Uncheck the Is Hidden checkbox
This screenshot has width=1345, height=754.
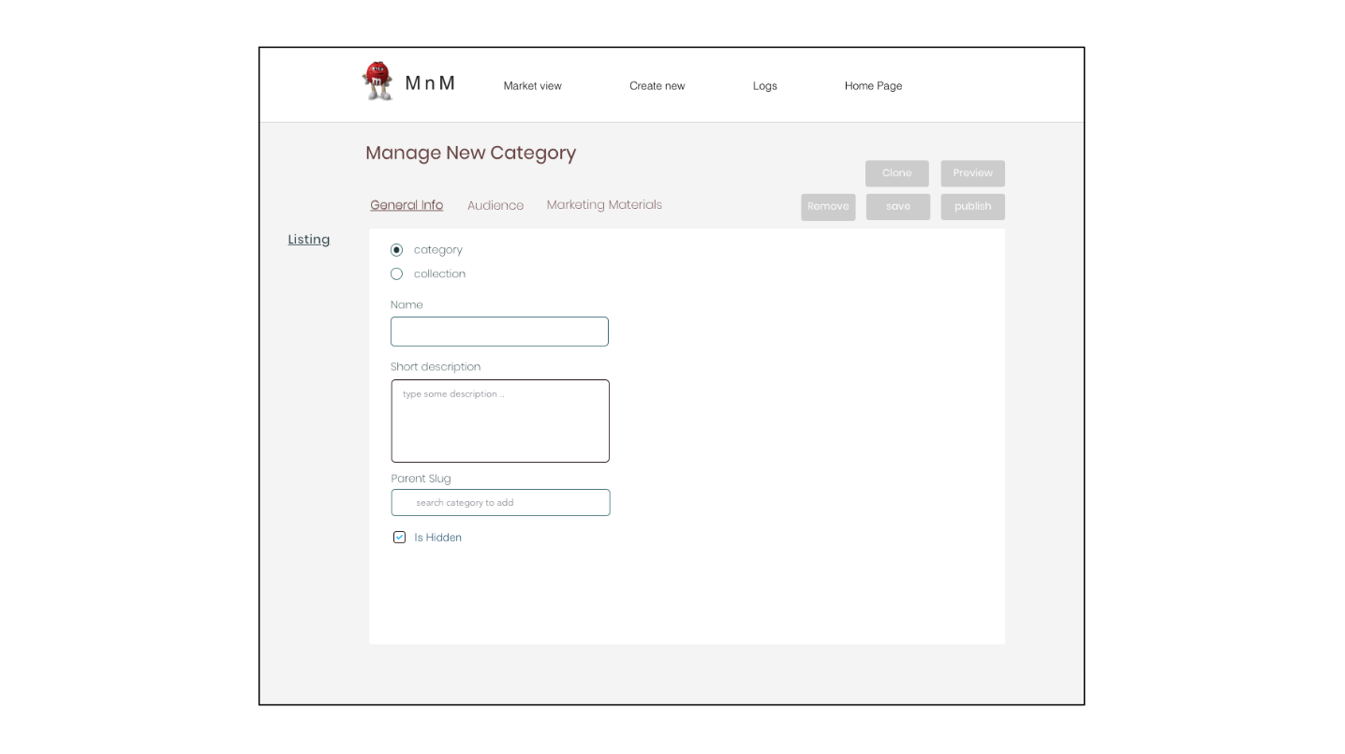pyautogui.click(x=400, y=538)
